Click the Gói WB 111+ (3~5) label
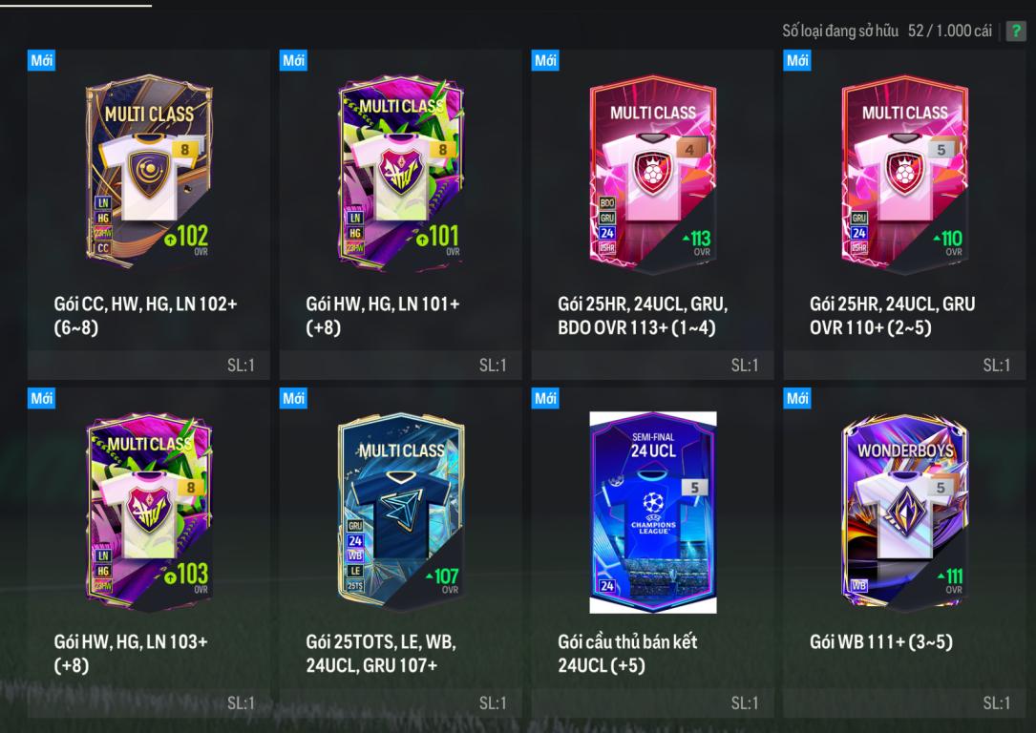The image size is (1036, 733). [x=881, y=642]
